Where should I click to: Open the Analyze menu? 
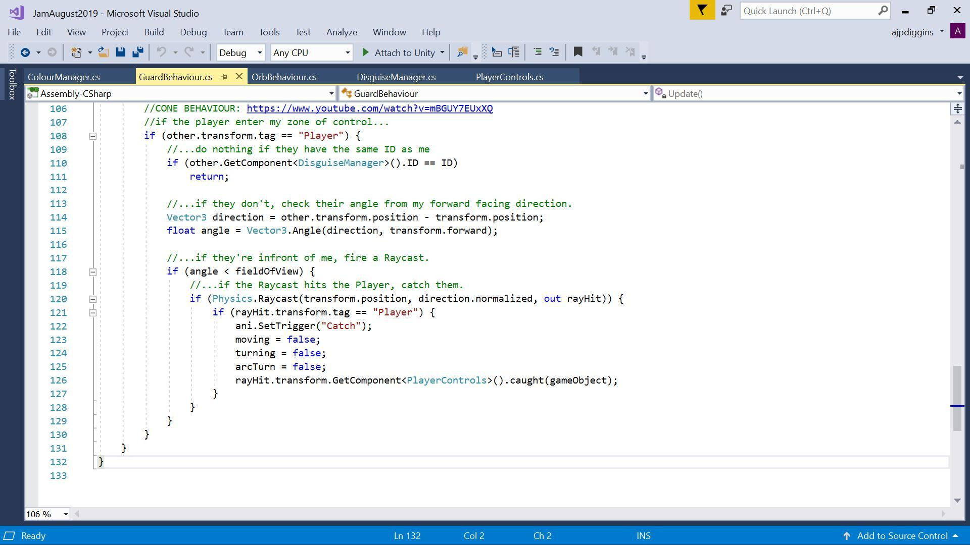point(342,32)
